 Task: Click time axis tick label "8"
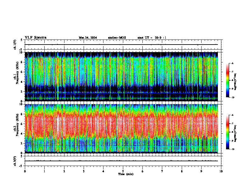pos(182,171)
